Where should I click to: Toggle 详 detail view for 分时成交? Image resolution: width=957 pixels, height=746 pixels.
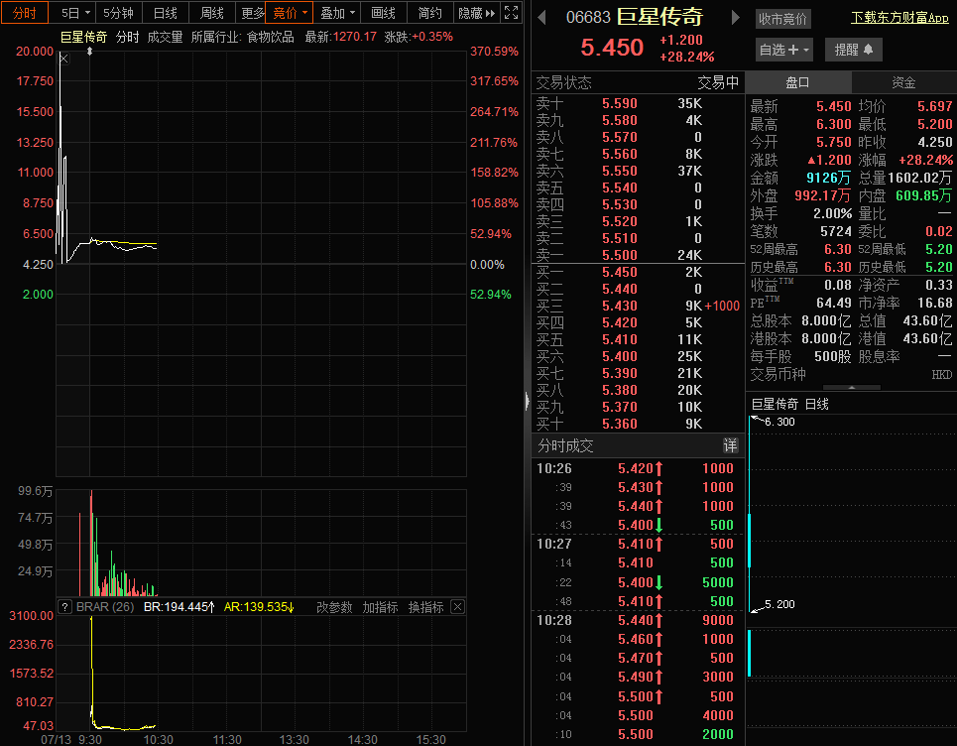[x=730, y=445]
